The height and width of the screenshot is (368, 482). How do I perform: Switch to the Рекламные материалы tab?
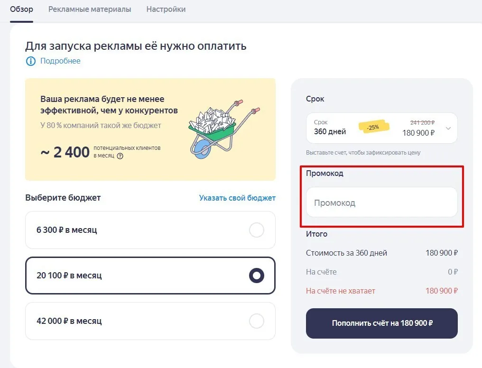coord(90,9)
